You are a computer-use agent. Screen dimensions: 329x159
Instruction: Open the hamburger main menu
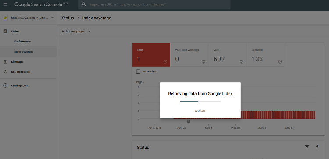5,4
